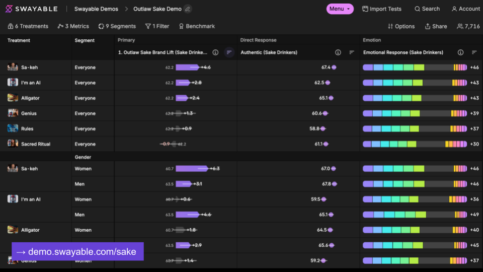
Task: Select Men segment under Sa-keh
Action: tap(79, 184)
